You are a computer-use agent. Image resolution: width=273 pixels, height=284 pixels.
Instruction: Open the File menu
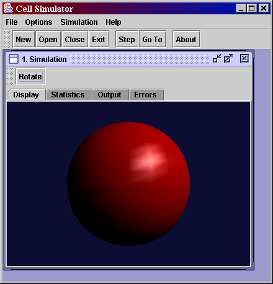tap(12, 22)
